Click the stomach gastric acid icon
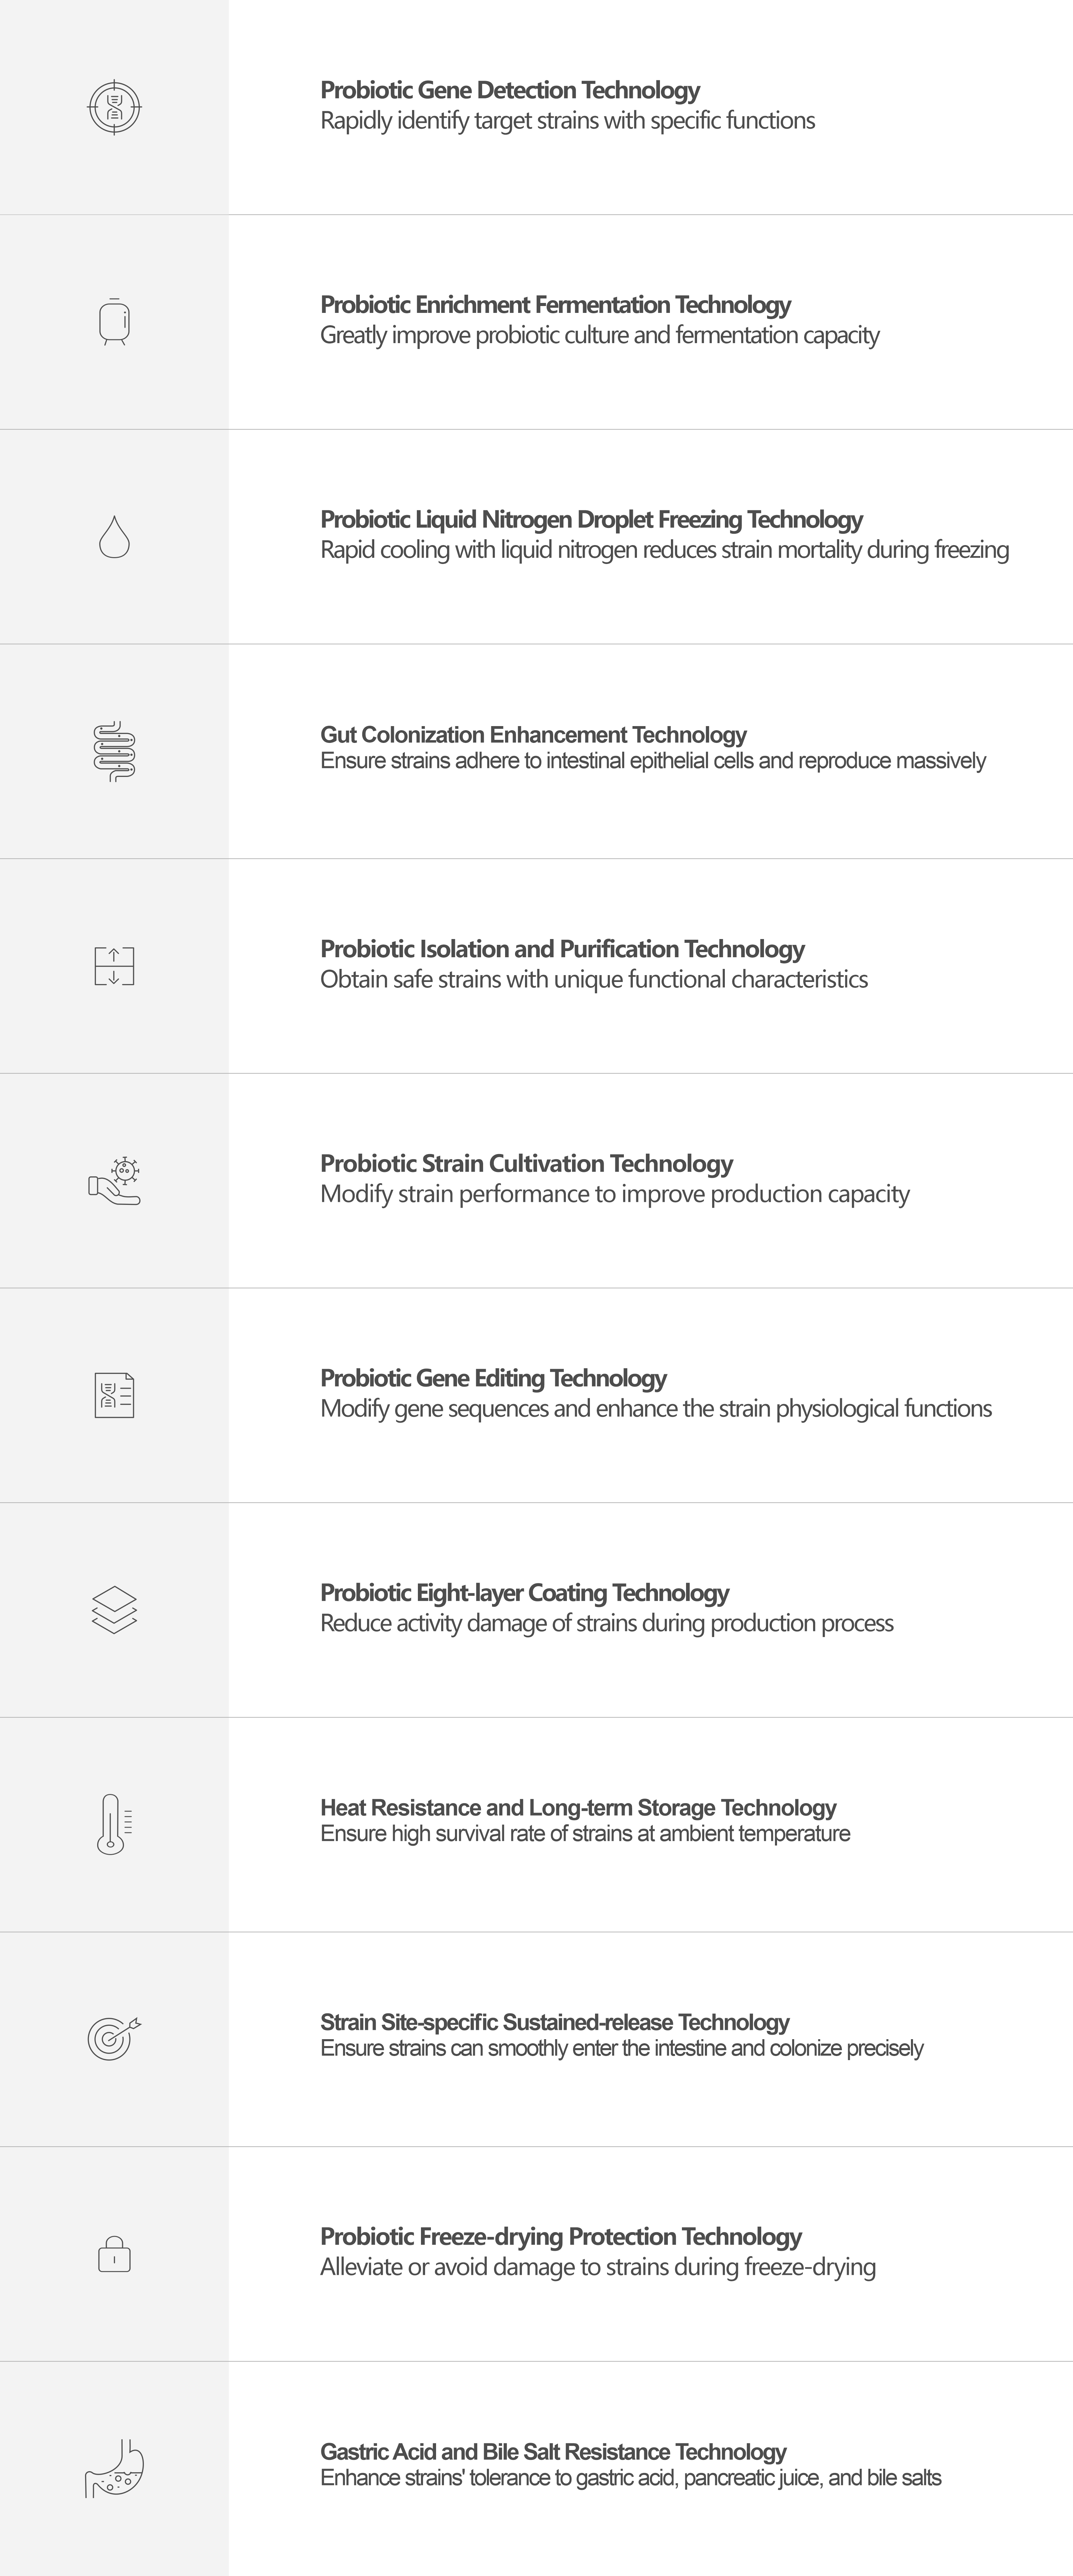 tap(114, 2468)
